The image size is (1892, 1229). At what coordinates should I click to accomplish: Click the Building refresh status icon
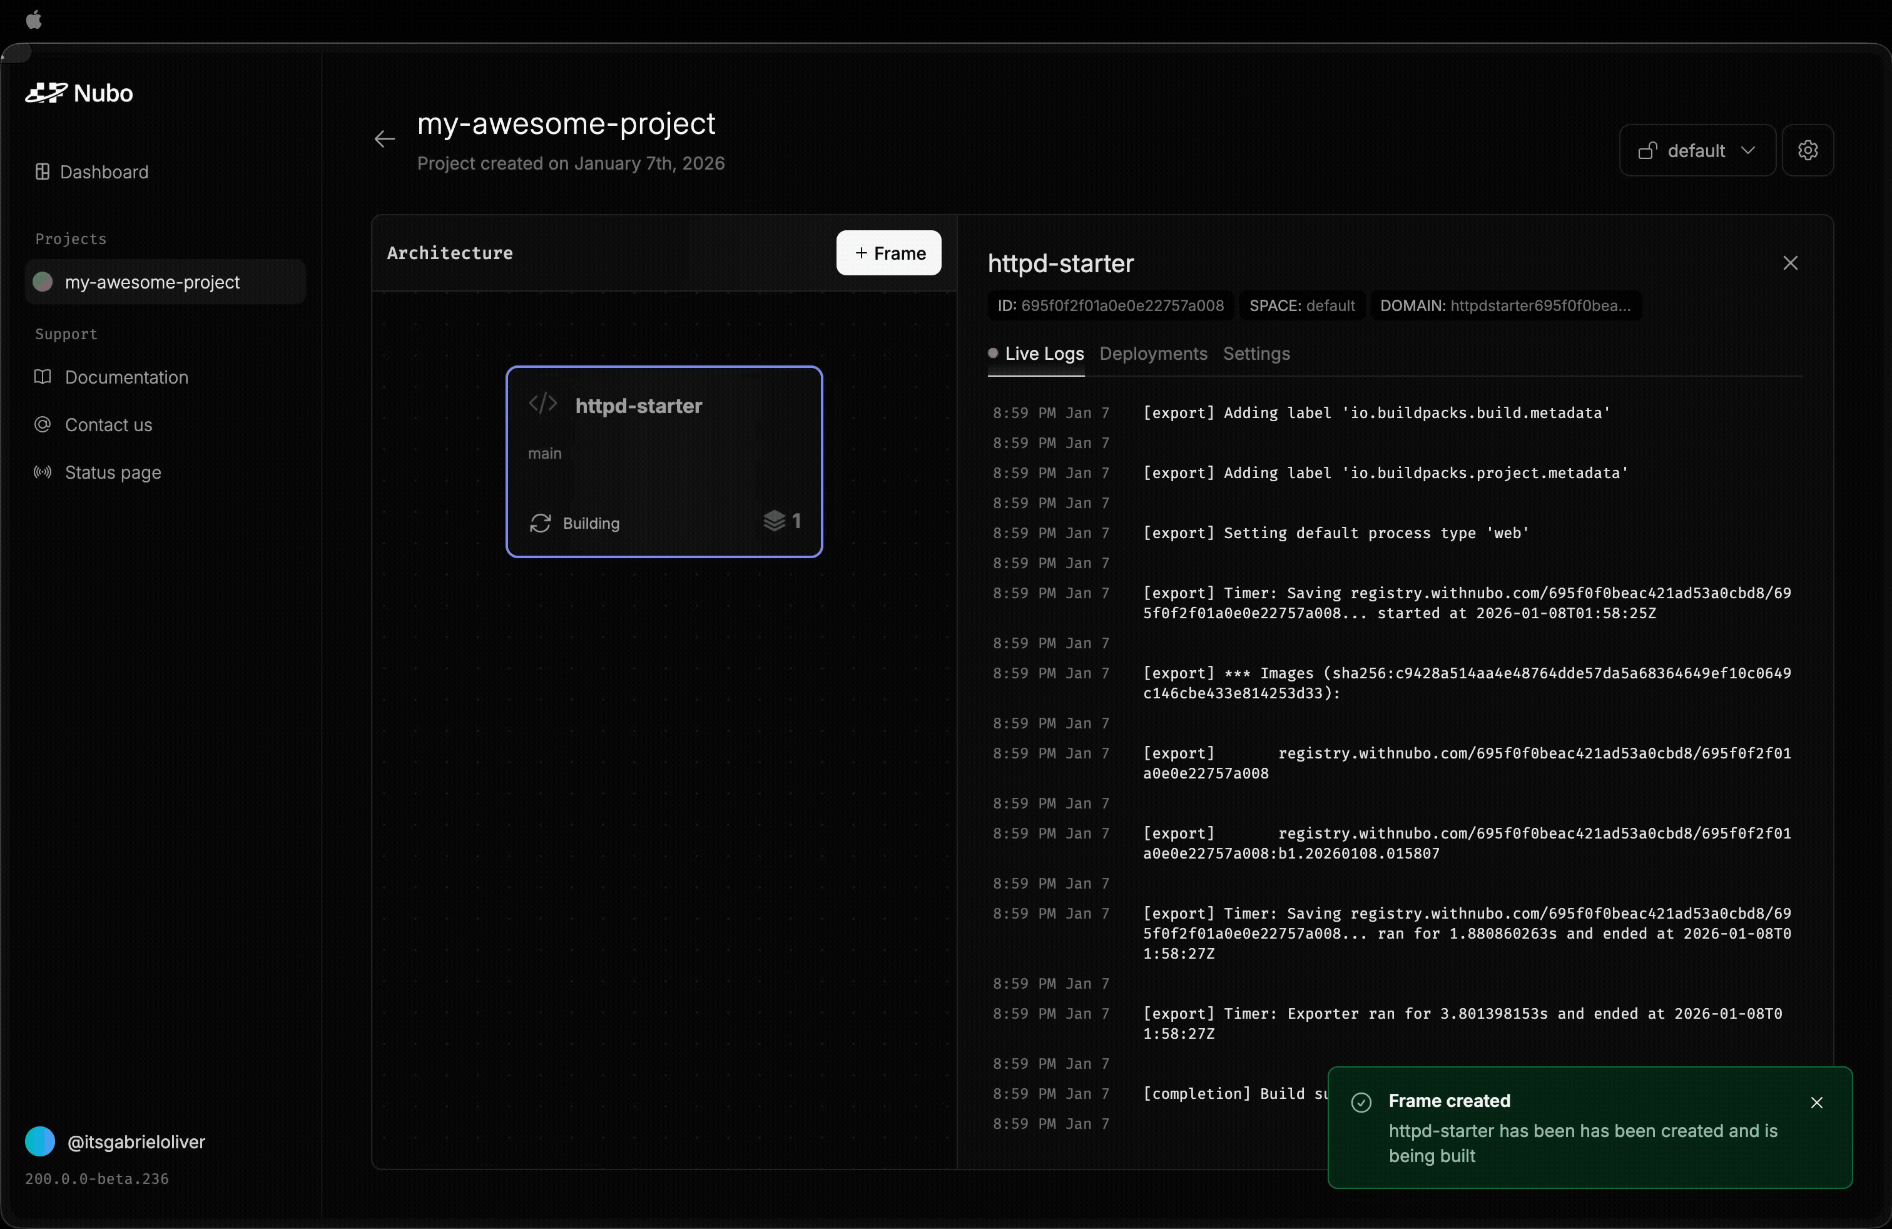pyautogui.click(x=541, y=523)
